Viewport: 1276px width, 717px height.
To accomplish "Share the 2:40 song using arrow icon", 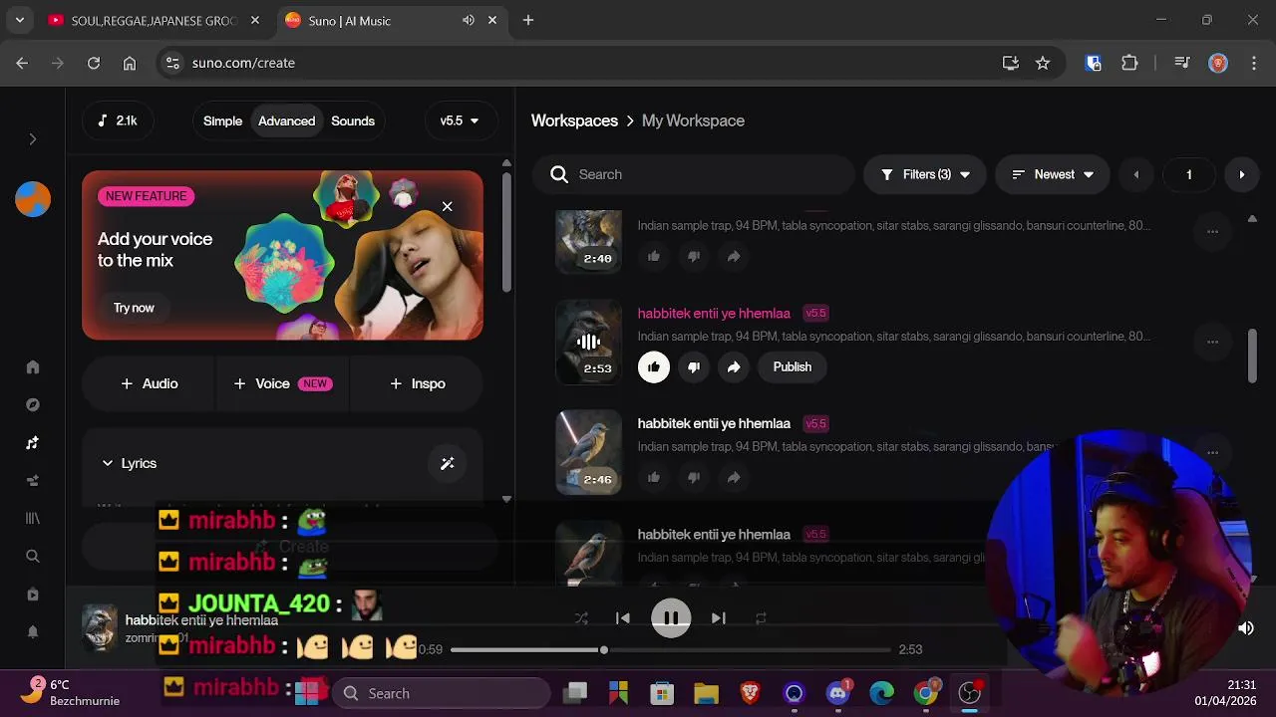I will [x=734, y=257].
